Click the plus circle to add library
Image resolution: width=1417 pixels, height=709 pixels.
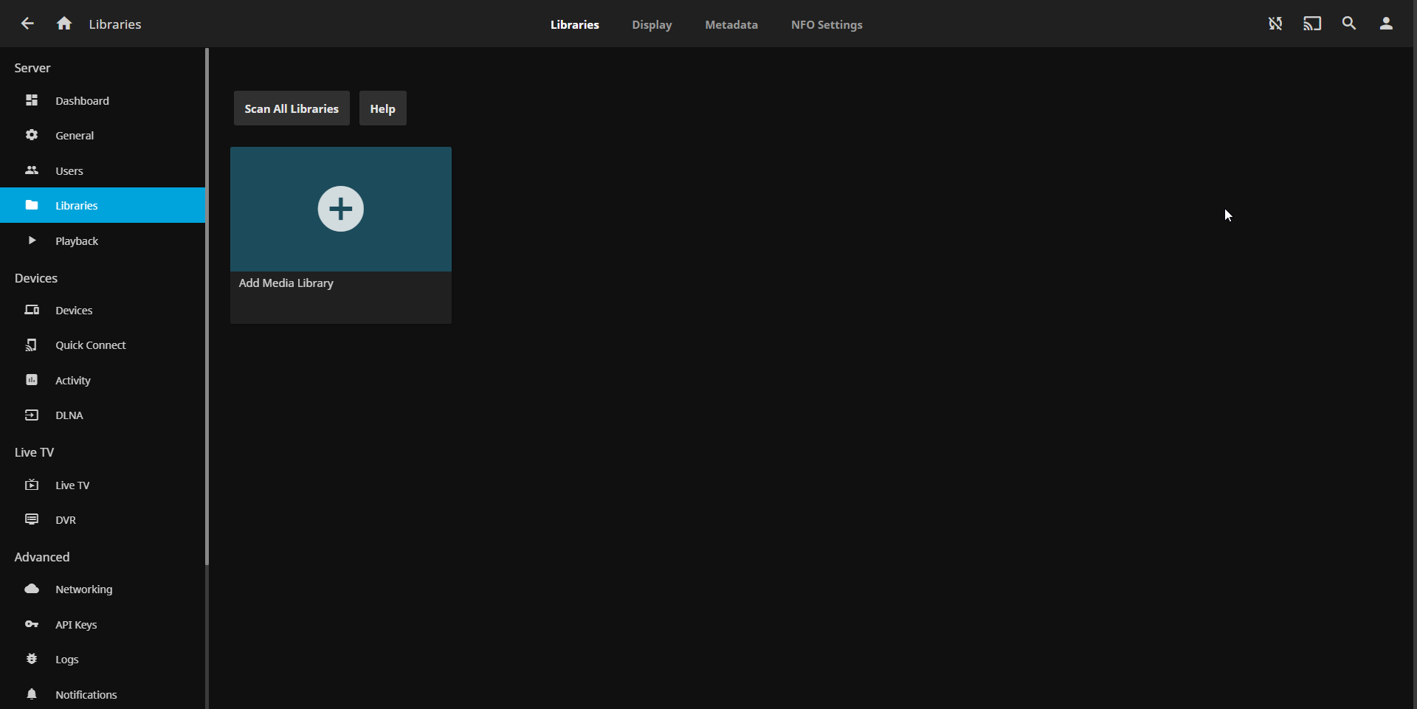pos(340,209)
